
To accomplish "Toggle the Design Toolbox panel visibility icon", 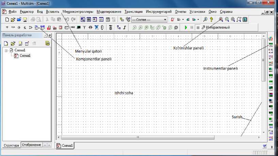I will click(83, 19).
